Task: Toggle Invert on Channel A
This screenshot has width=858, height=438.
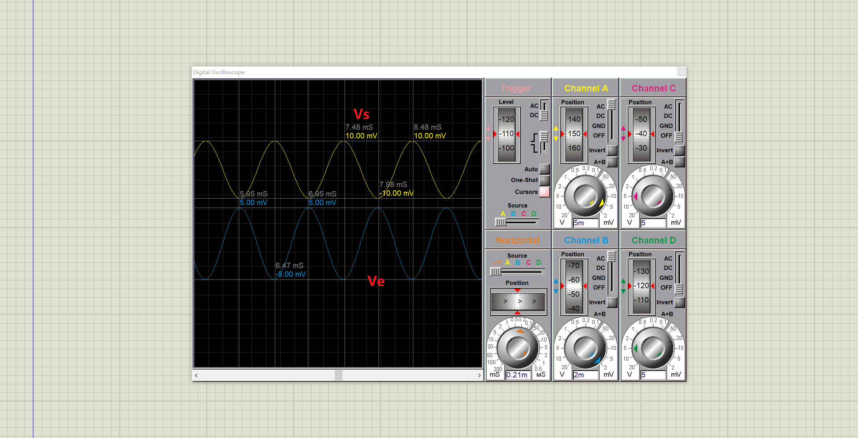Action: coord(612,150)
